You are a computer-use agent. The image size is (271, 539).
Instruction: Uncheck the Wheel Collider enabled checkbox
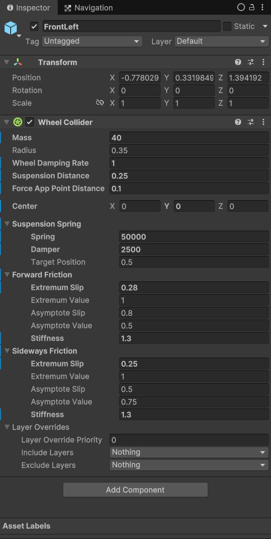pyautogui.click(x=30, y=122)
